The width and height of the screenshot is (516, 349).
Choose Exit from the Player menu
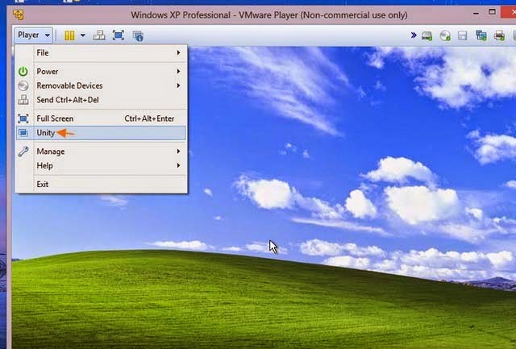[101, 185]
